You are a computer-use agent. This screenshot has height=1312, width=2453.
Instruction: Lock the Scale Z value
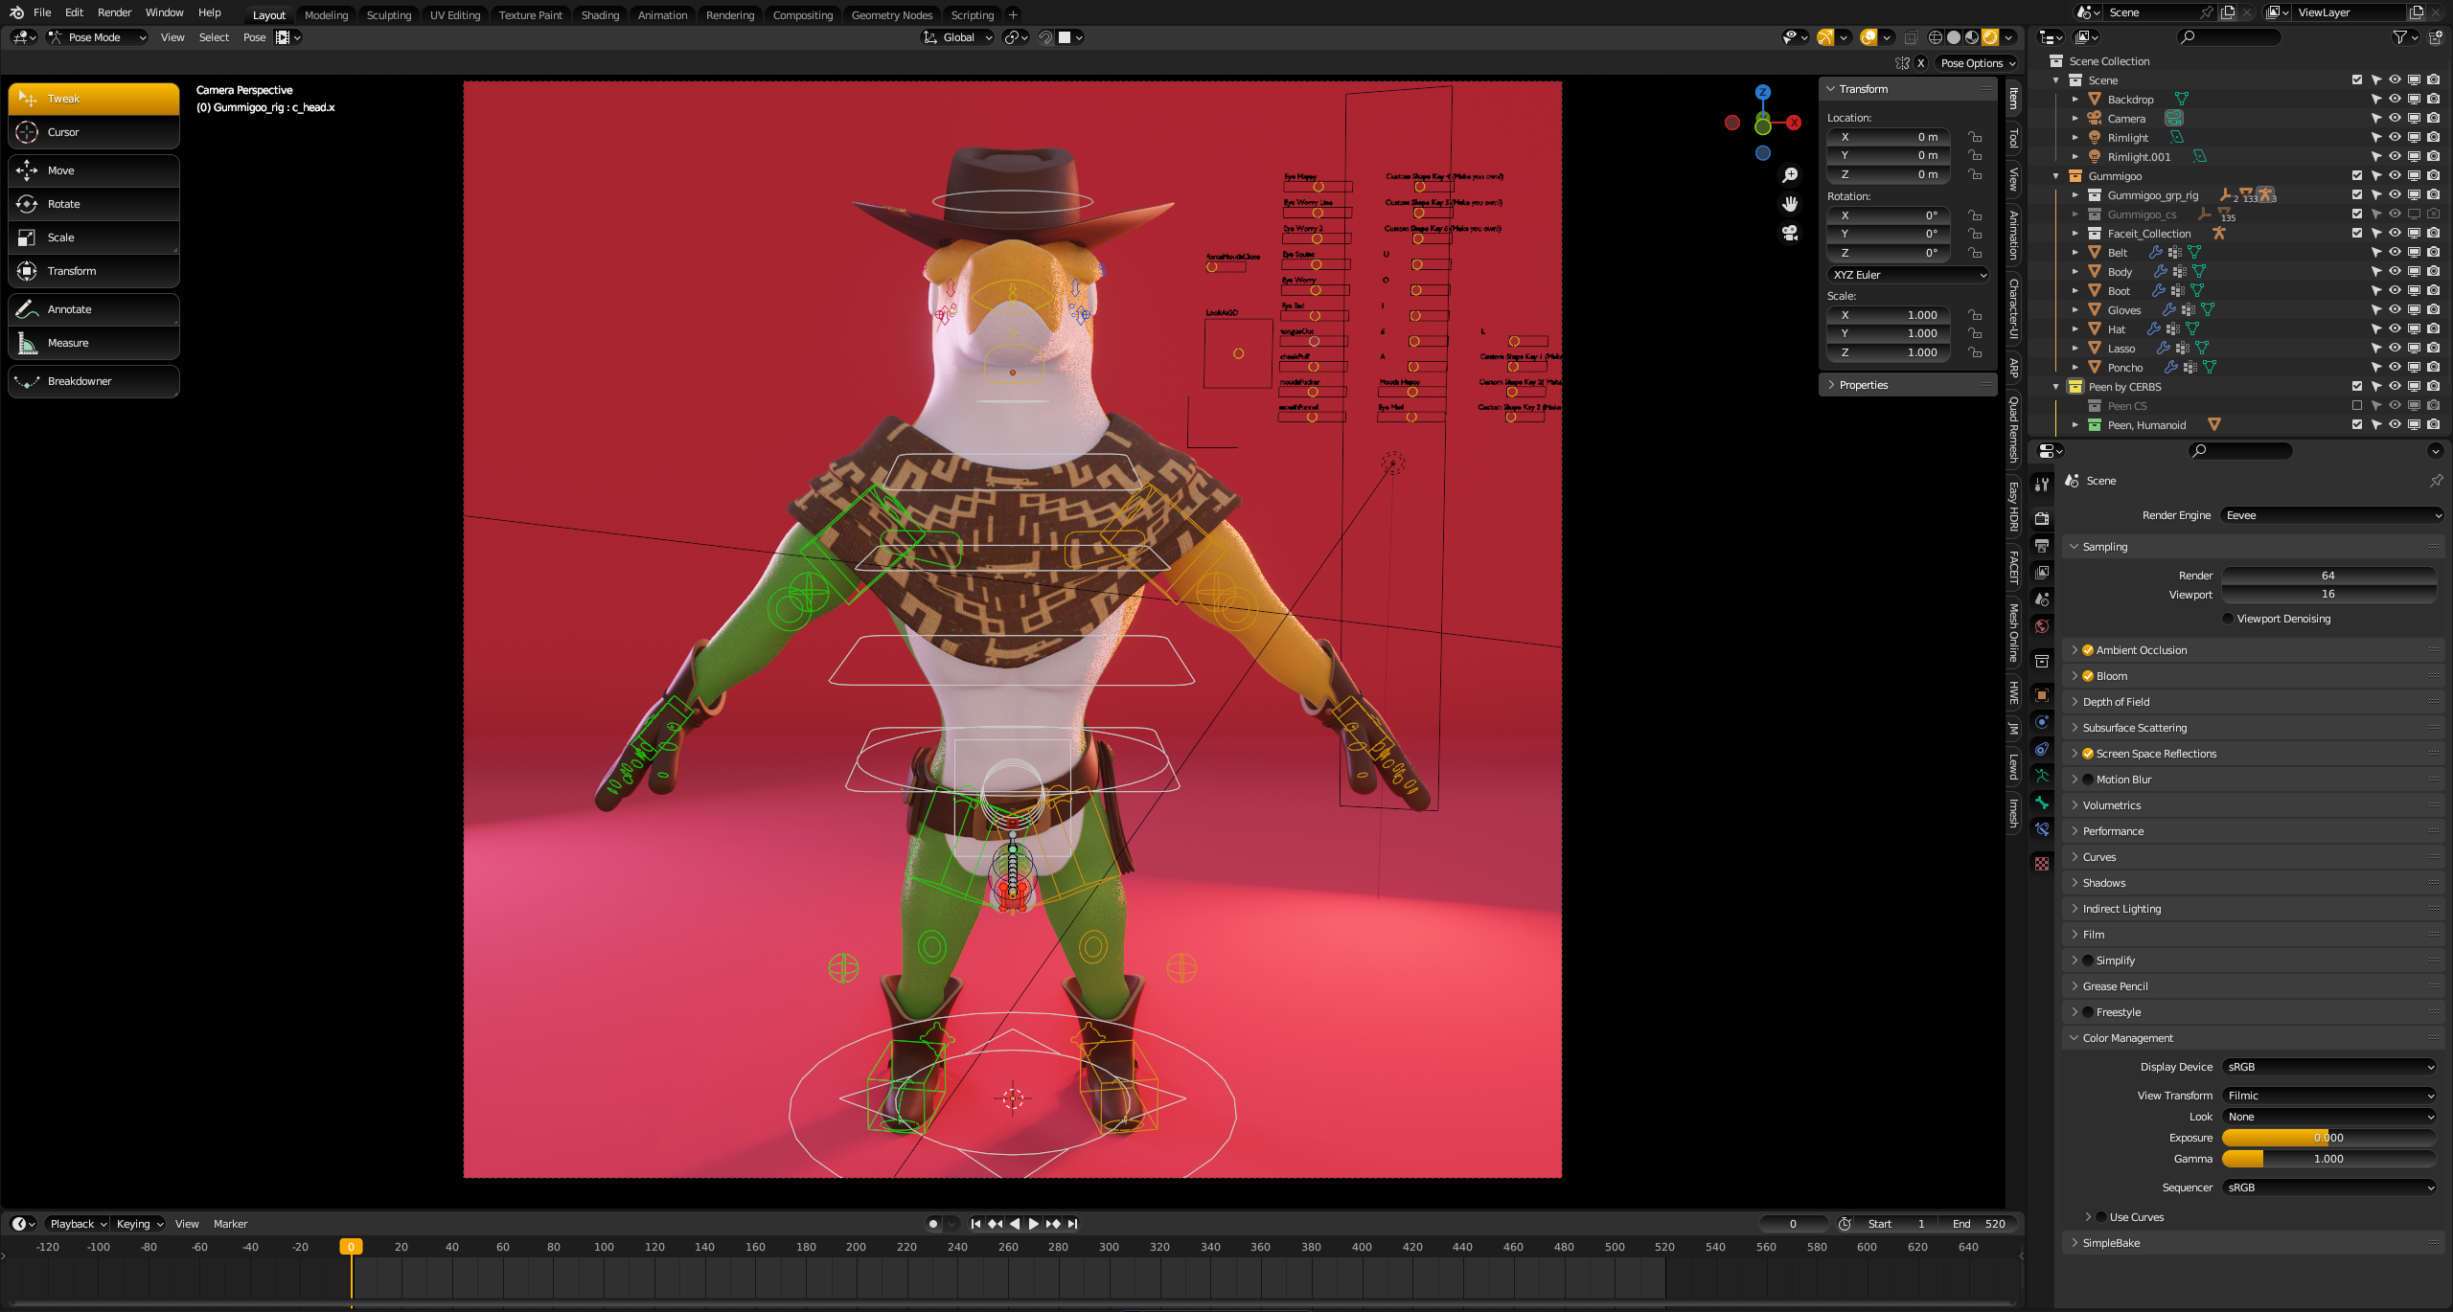pyautogui.click(x=1975, y=352)
